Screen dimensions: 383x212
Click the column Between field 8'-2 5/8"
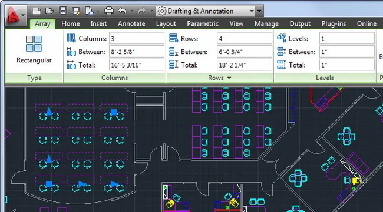[137, 52]
